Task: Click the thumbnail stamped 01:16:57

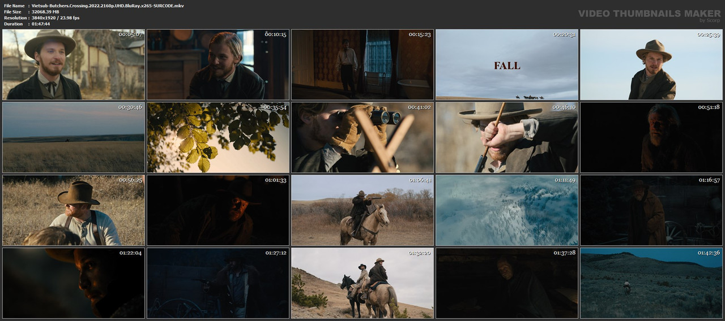Action: coord(651,210)
